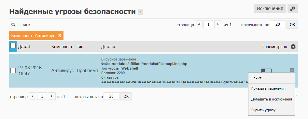The image size is (308, 119).
Task: Choose Скрыть угрозу from the menu
Action: 272,110
